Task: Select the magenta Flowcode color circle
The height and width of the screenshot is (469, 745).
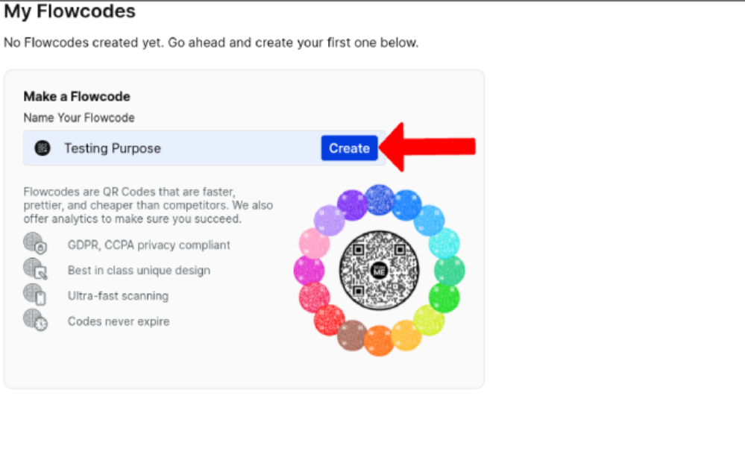Action: (309, 271)
